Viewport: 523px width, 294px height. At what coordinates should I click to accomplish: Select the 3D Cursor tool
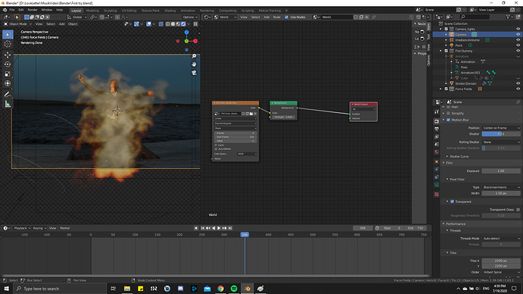[8, 44]
